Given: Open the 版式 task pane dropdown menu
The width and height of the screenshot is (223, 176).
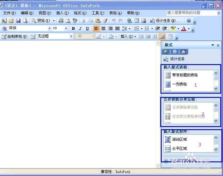Looking at the screenshot, I should point(213,45).
